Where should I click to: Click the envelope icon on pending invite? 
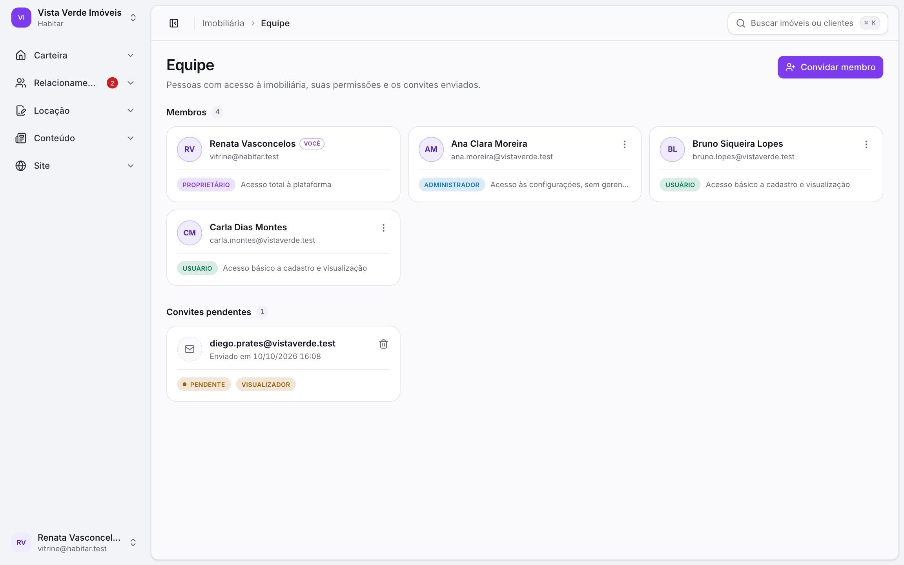point(190,349)
